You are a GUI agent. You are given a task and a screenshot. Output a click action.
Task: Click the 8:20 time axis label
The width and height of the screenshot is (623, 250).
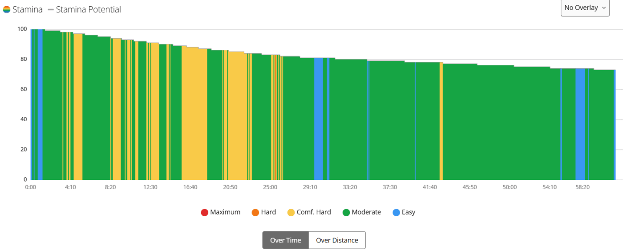coord(110,187)
